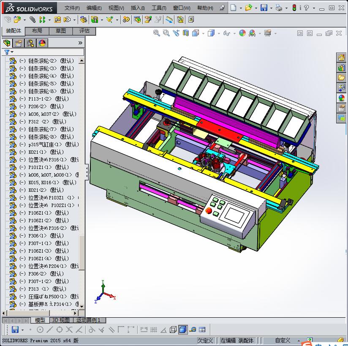Open the 编辑(E) menu
The height and width of the screenshot is (346, 348).
(x=94, y=8)
